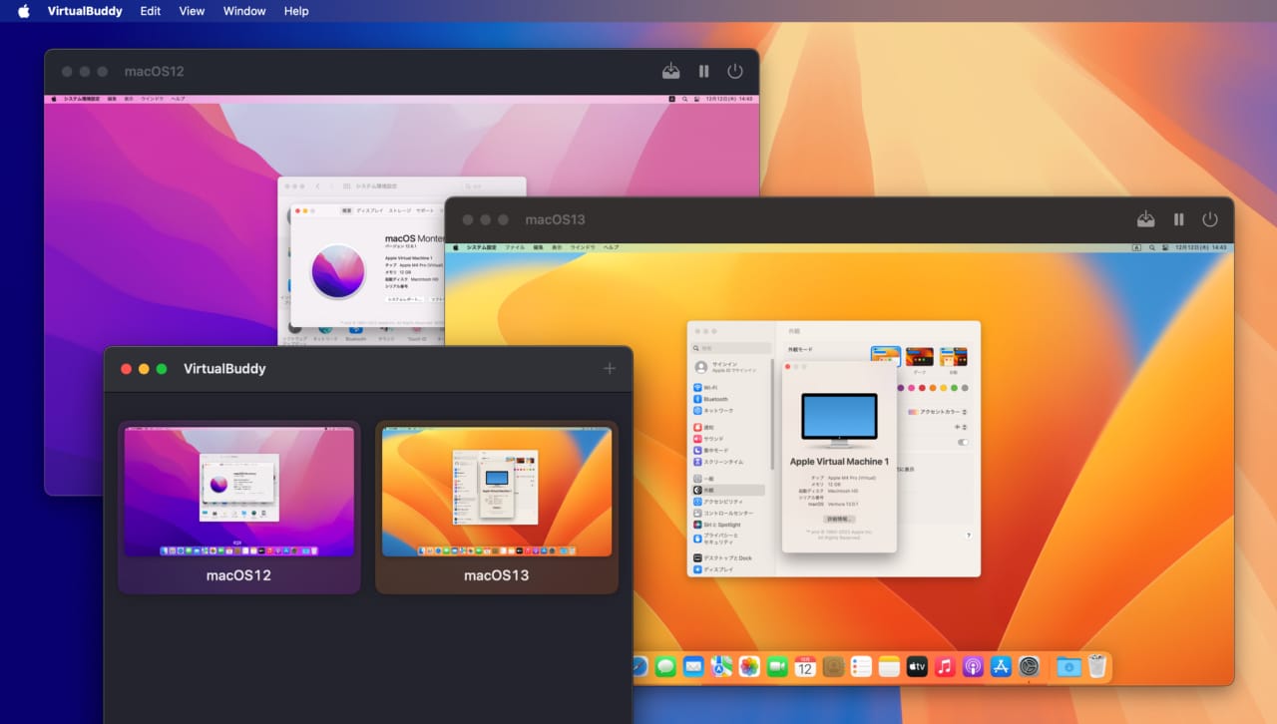Power off the macOS12 virtual machine
1277x724 pixels.
735,71
